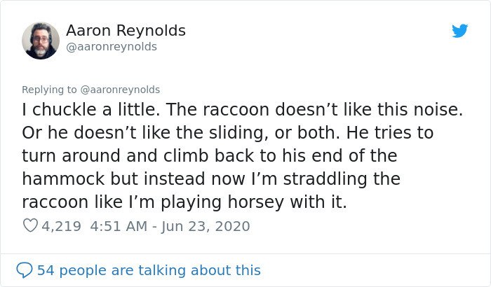This screenshot has width=491, height=287.
Task: Click the Twitter bird logo
Action: (x=459, y=31)
